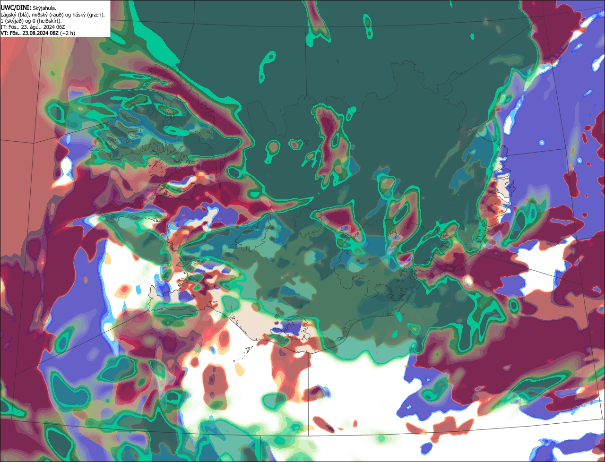605x462 pixels.
Task: Click the legend line 'Lágský (blá), miðský (rauð)...'
Action: pos(53,15)
